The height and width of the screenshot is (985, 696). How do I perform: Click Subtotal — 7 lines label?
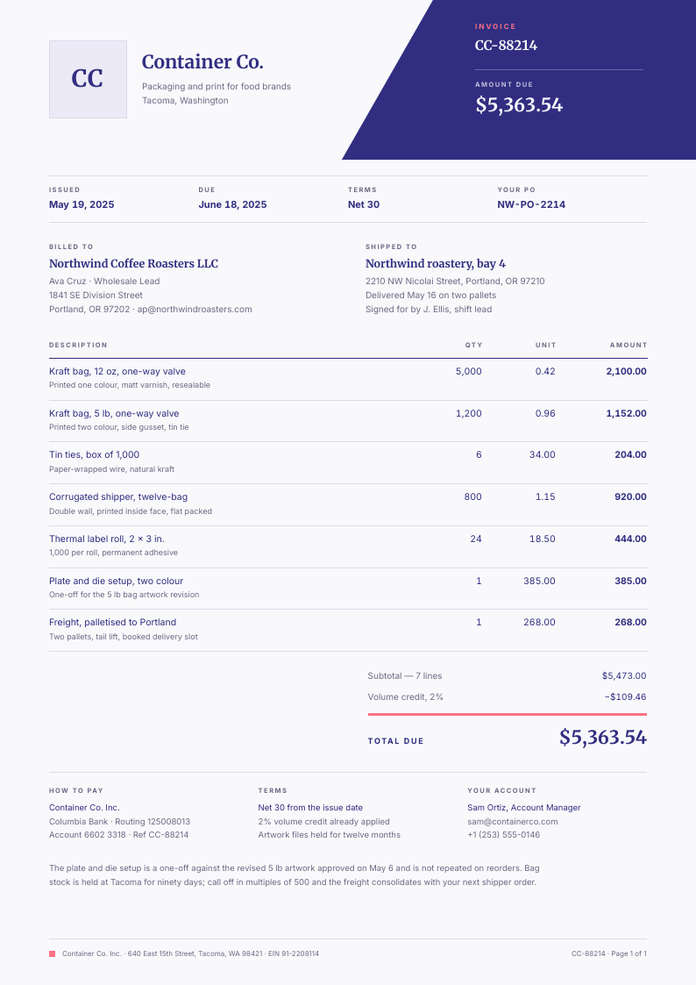pos(405,676)
